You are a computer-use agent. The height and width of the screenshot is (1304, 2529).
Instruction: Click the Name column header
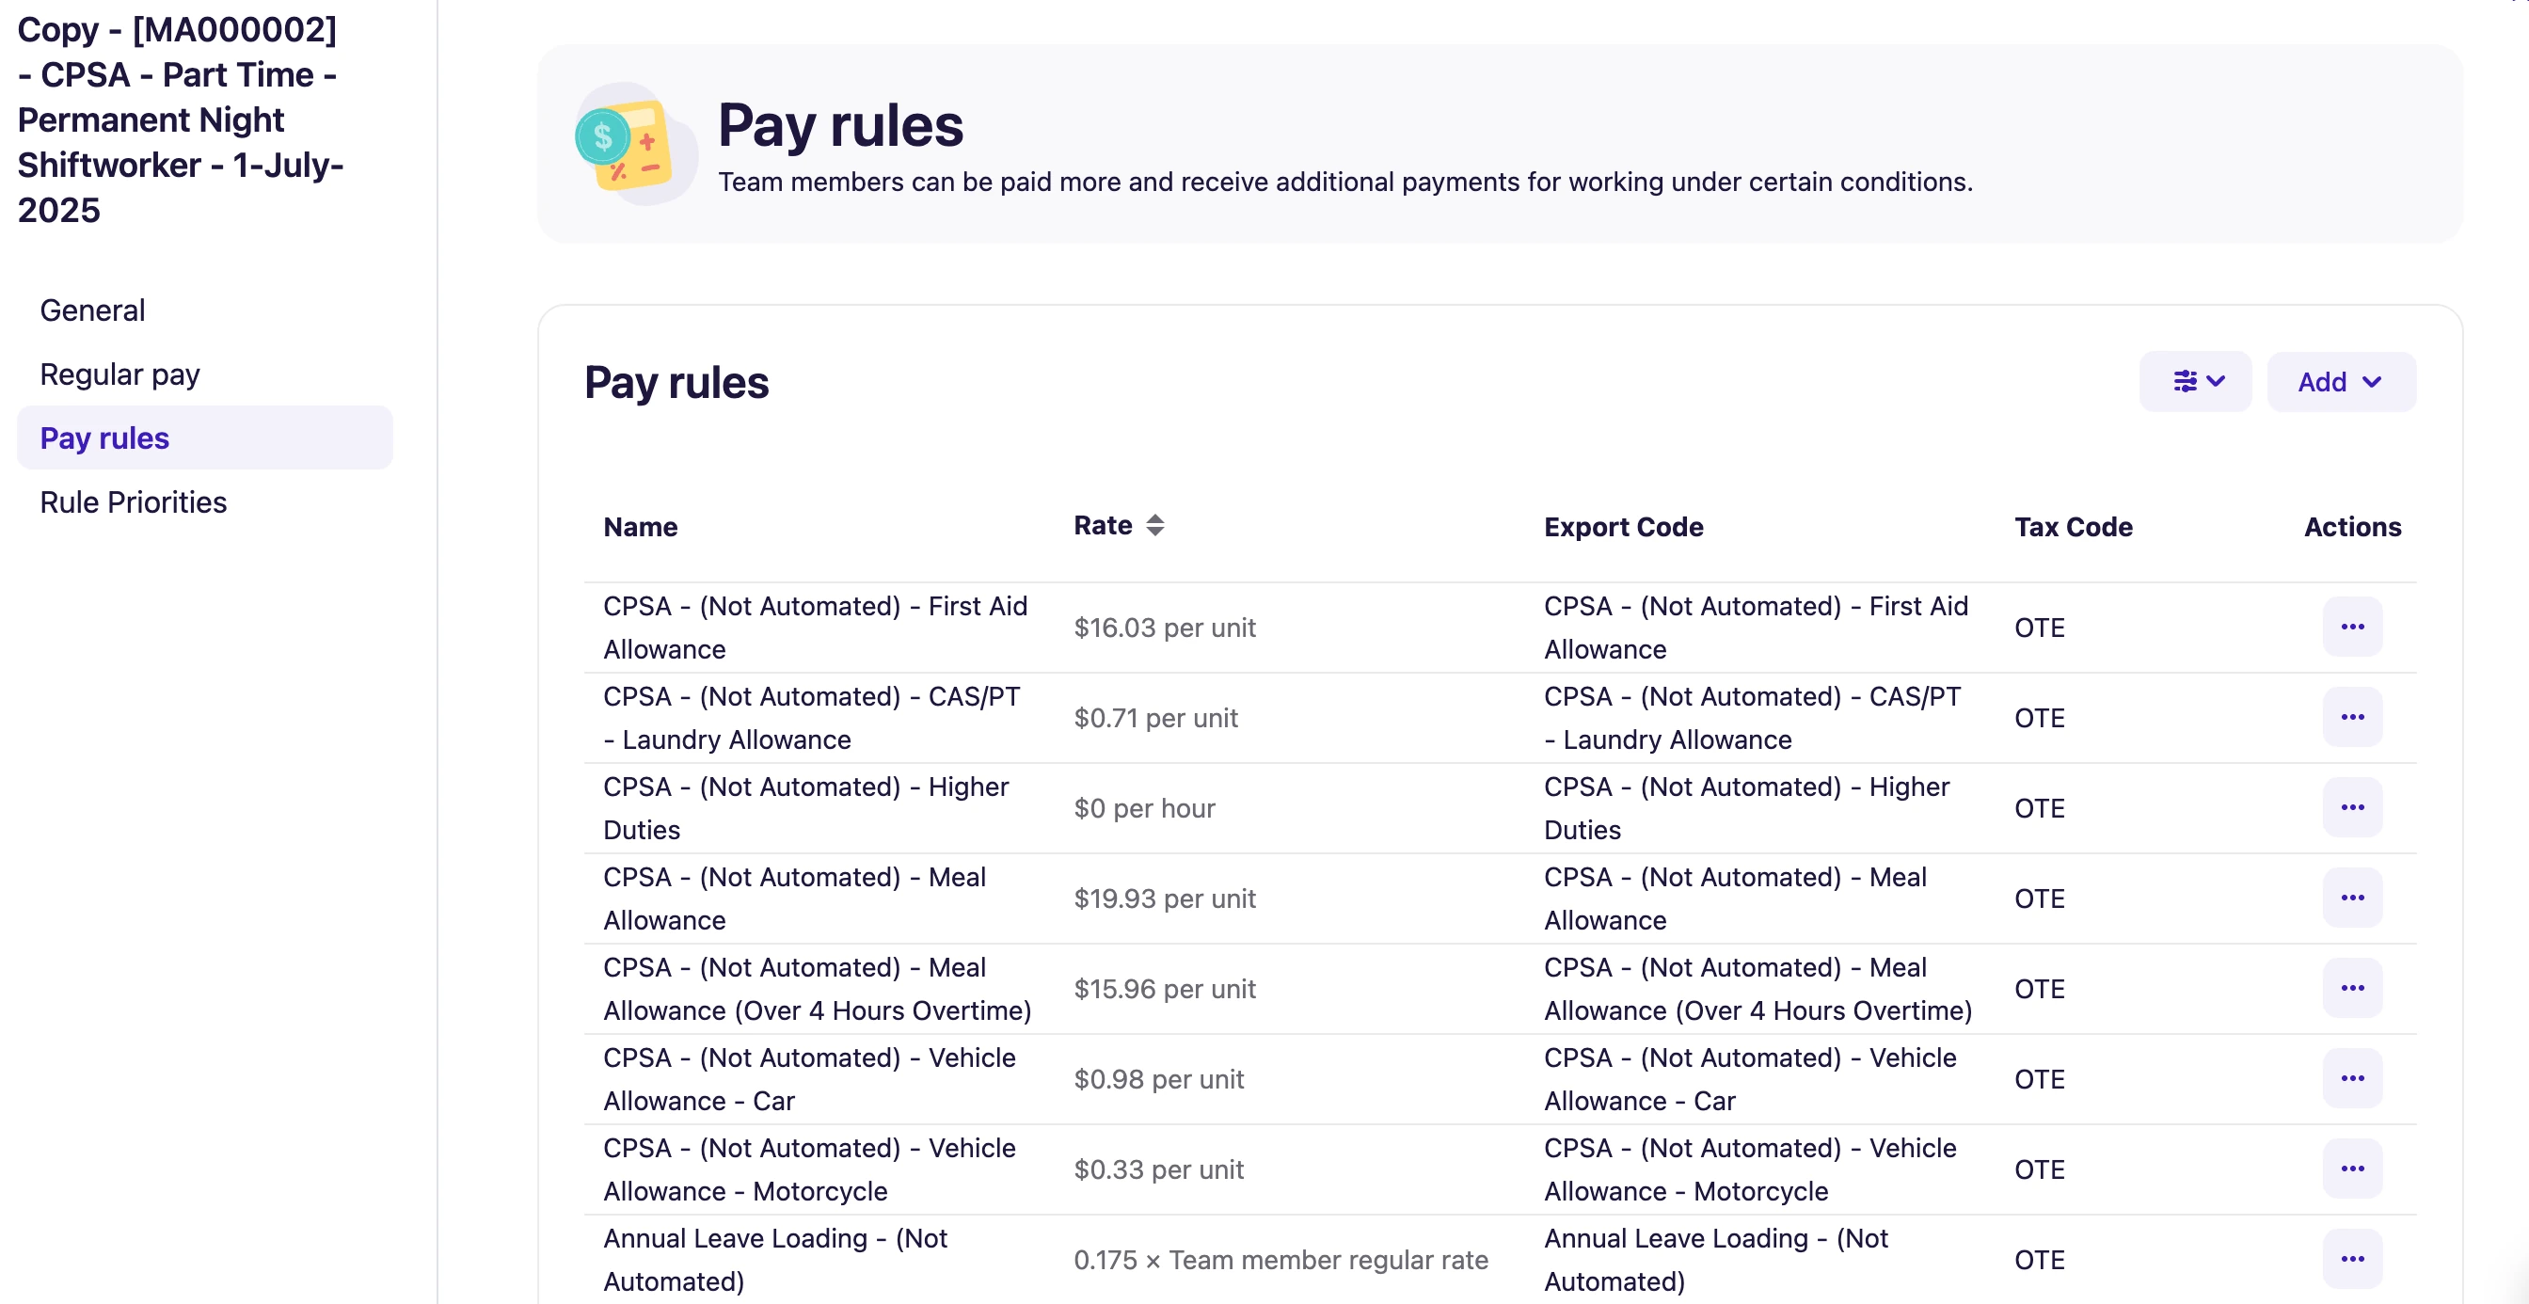point(639,527)
